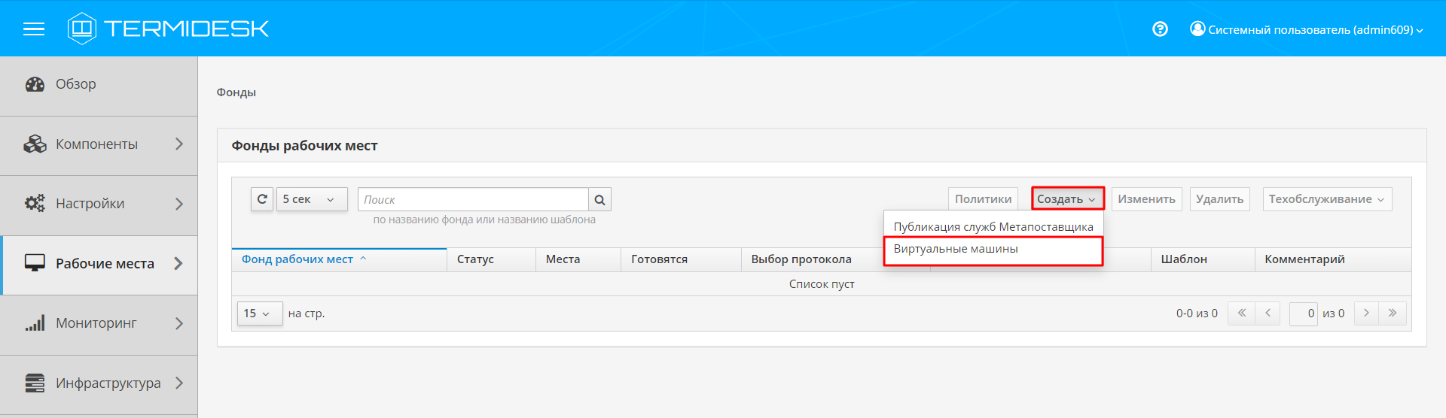Viewport: 1446px width, 418px height.
Task: Click the Политики button
Action: [x=983, y=199]
